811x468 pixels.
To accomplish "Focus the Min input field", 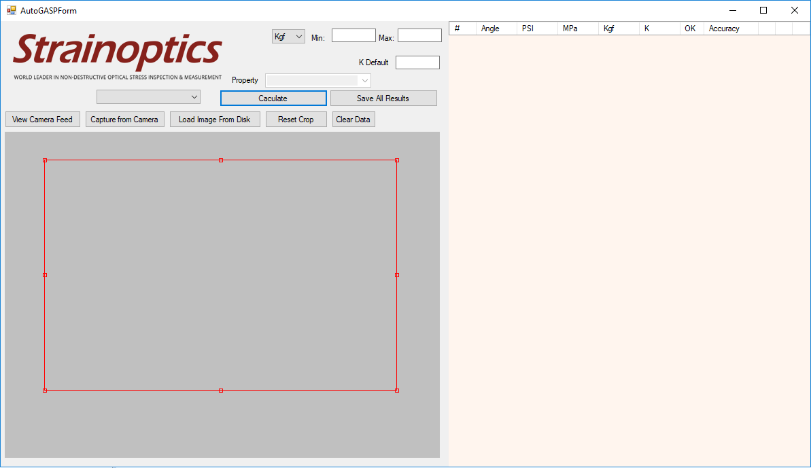I will tap(353, 36).
